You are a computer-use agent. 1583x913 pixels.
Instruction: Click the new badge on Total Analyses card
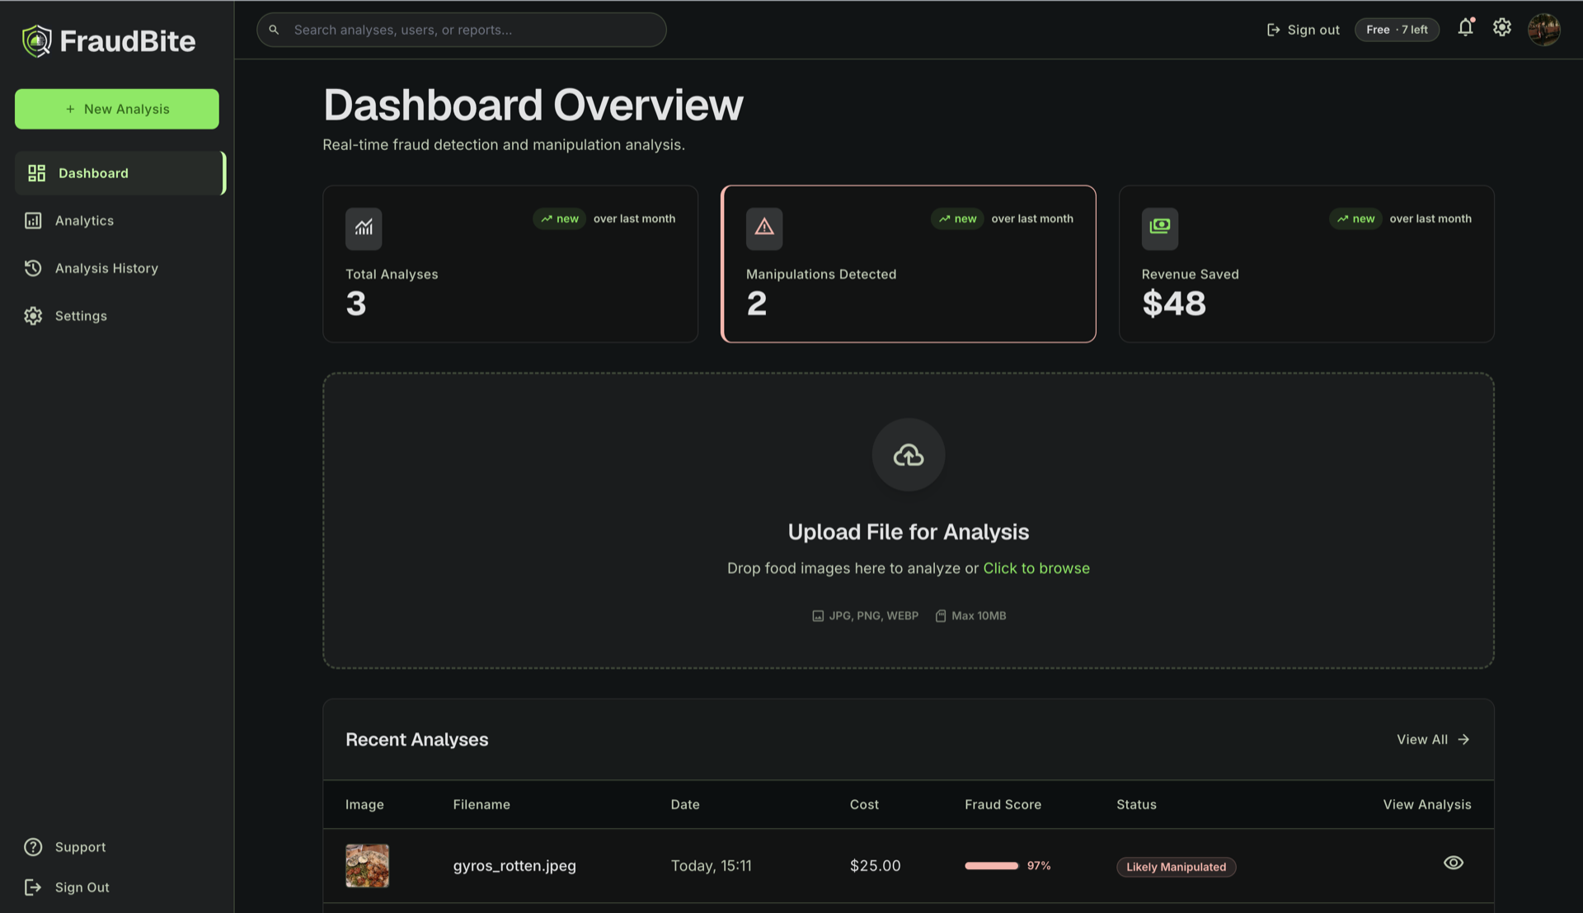click(559, 219)
